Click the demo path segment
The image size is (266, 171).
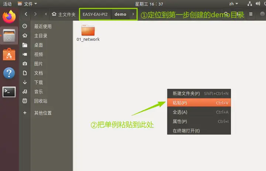pos(120,14)
